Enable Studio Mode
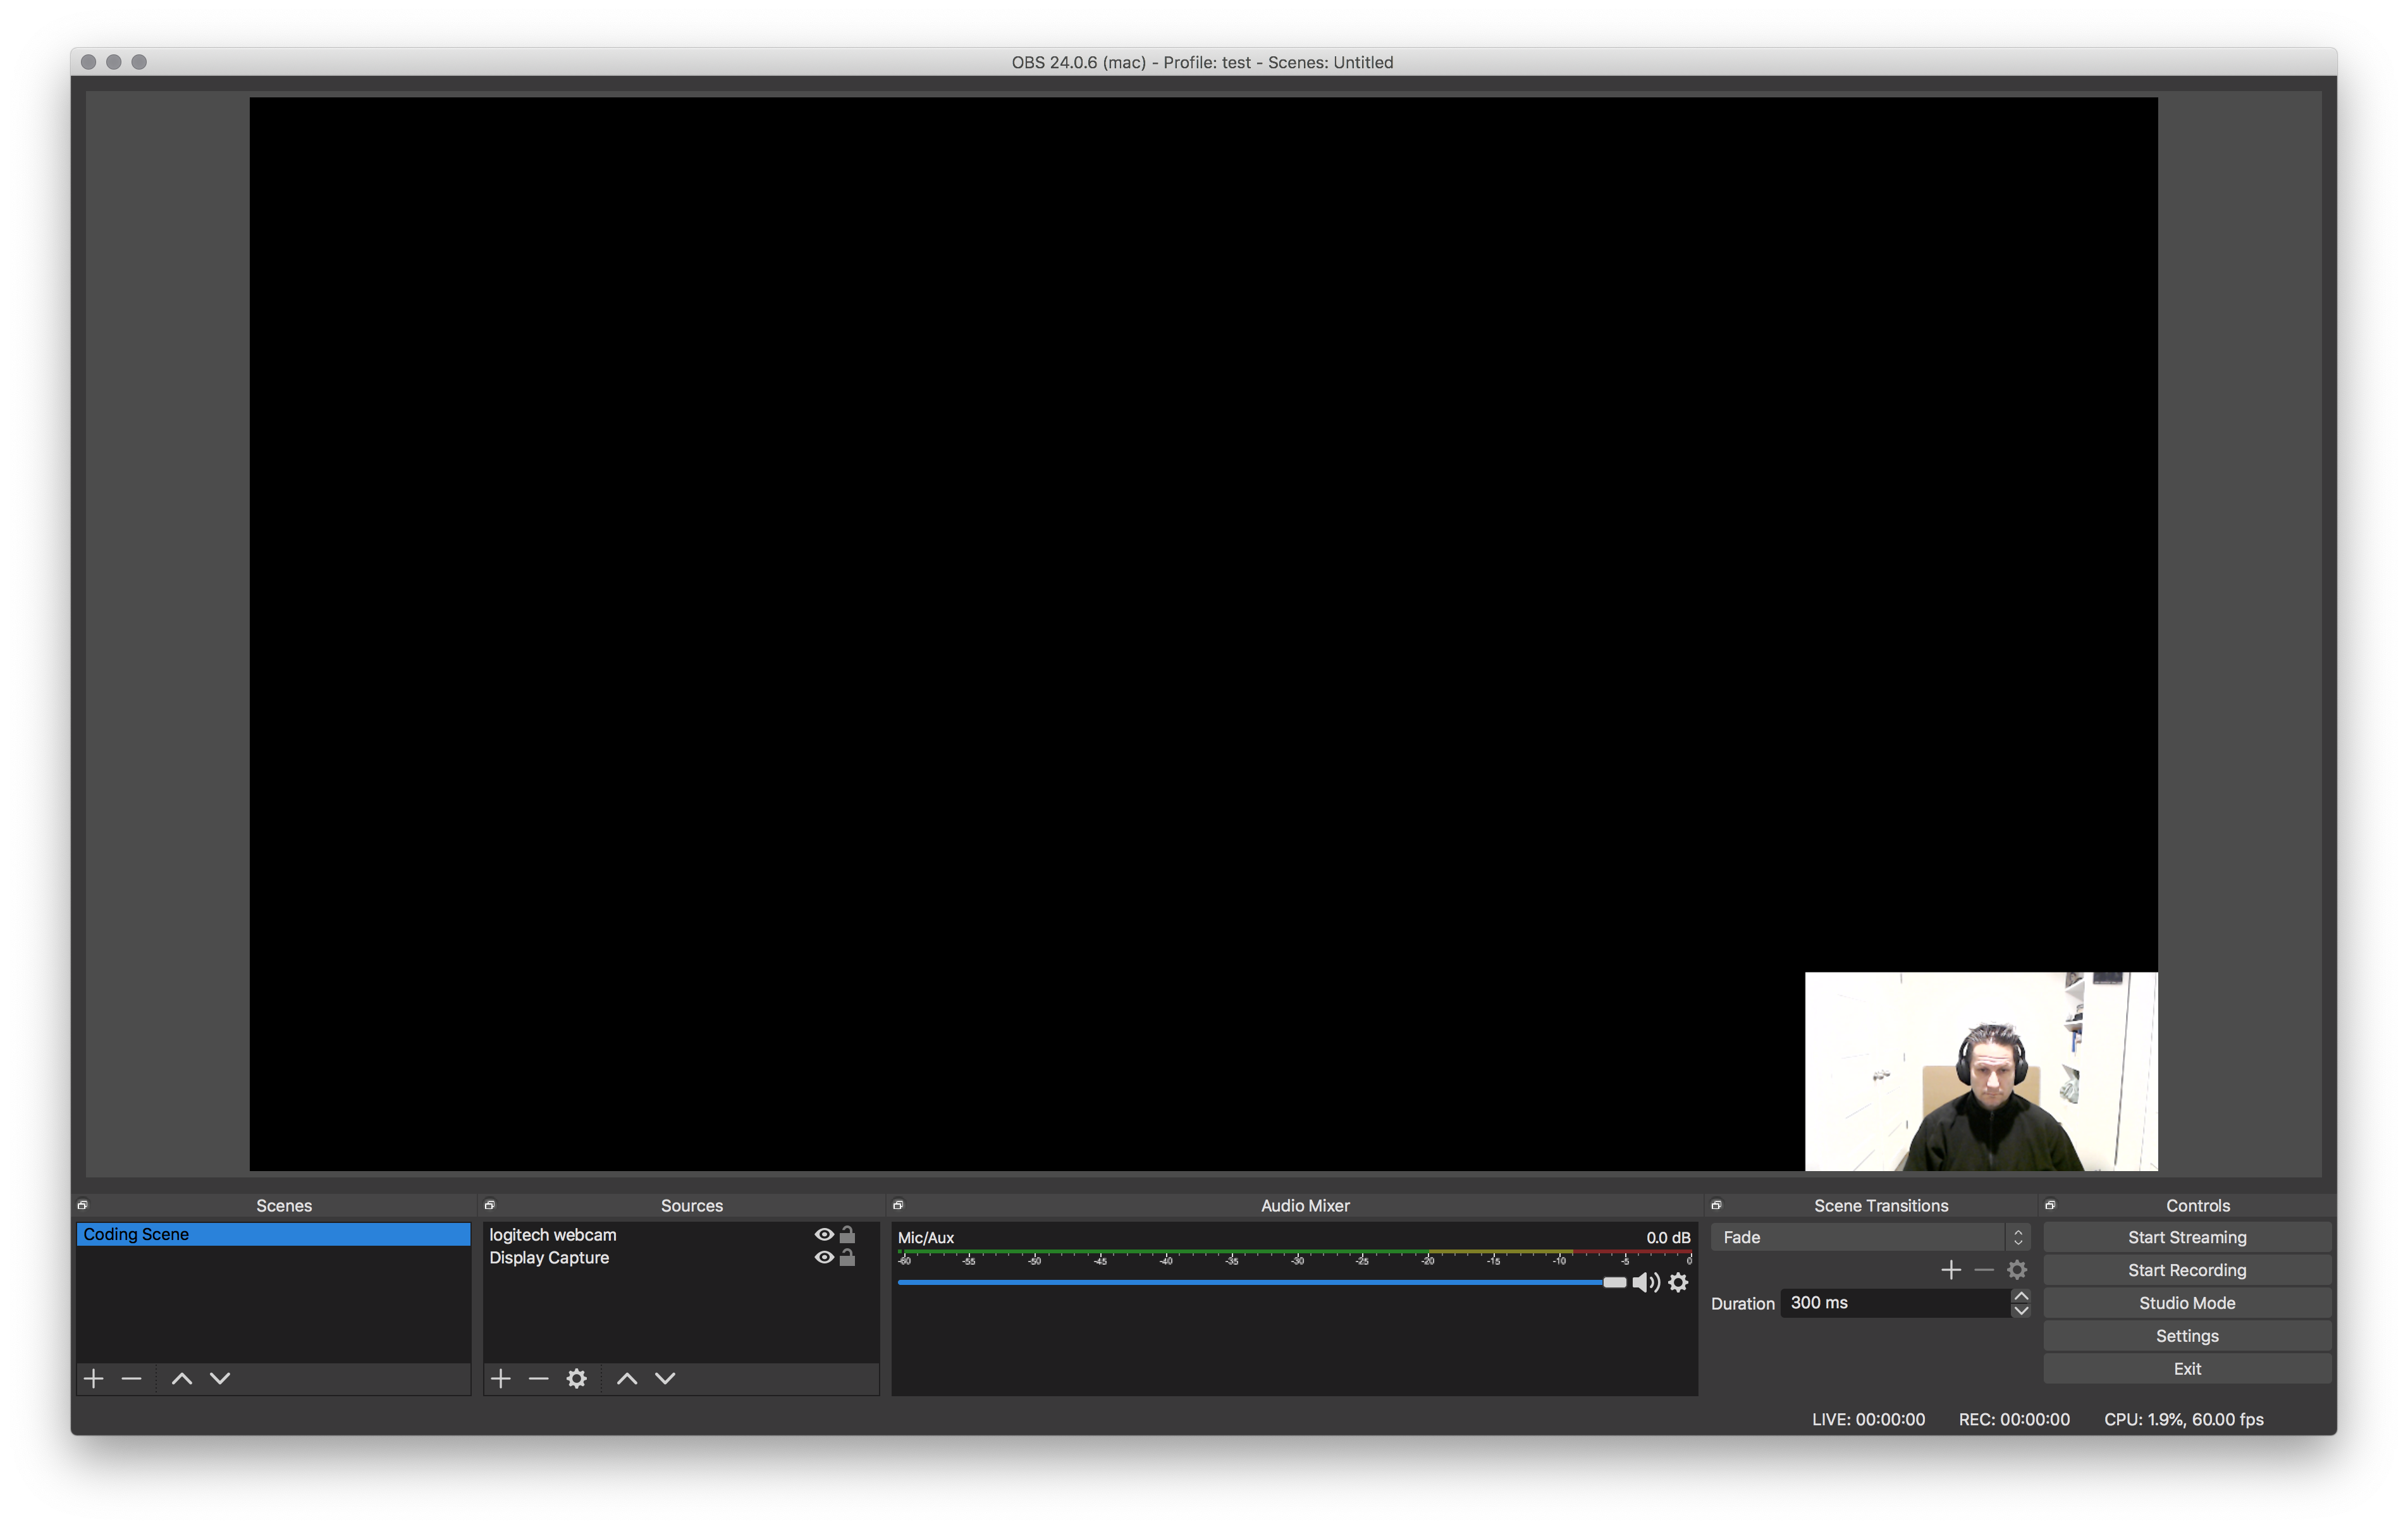The image size is (2408, 1529). point(2187,1302)
